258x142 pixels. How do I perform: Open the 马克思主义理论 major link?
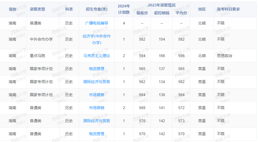click(x=96, y=56)
